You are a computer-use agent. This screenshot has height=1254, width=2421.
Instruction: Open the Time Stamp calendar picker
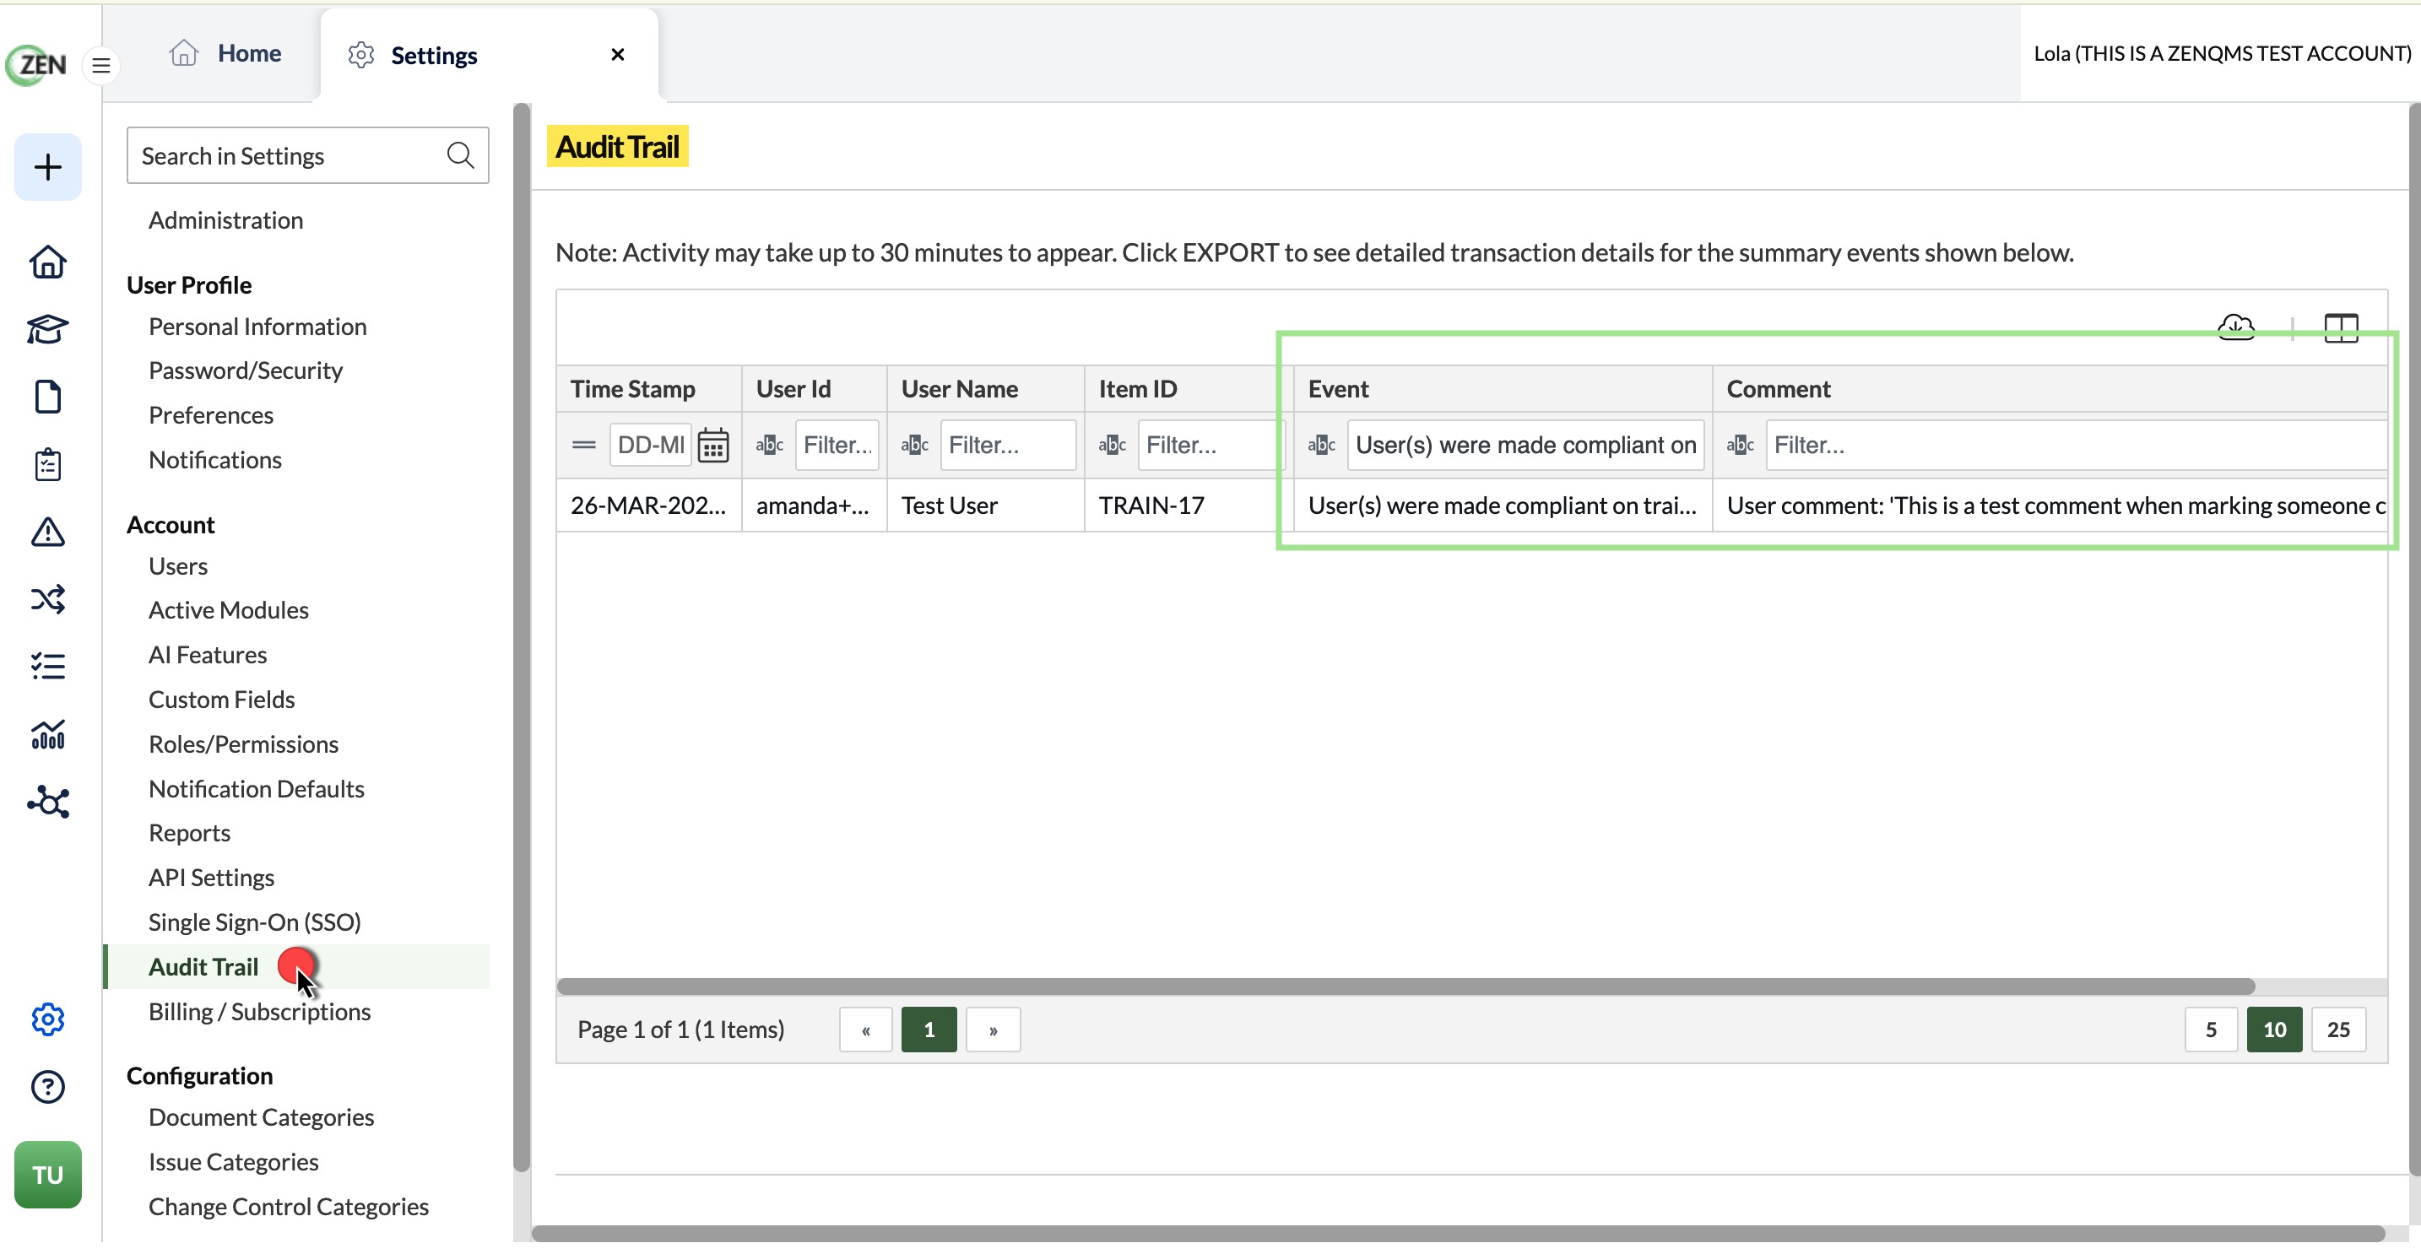tap(713, 447)
